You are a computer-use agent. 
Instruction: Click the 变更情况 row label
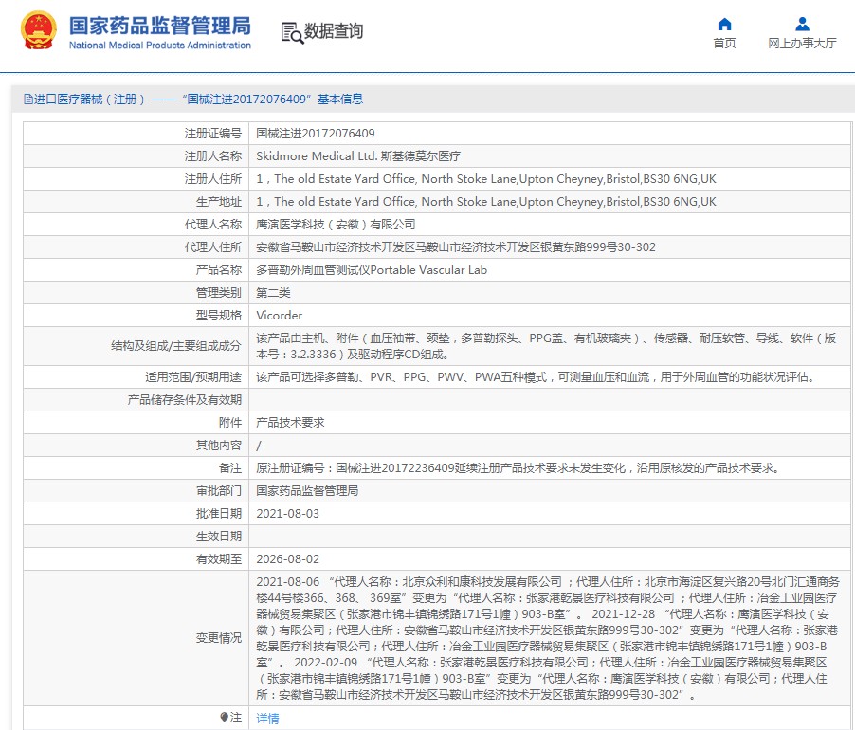[219, 638]
